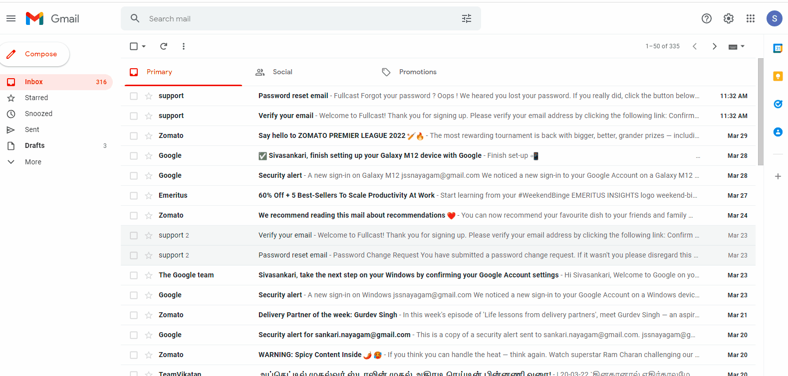The height and width of the screenshot is (376, 788).
Task: Star the Password reset email at 11:32 AM
Action: [149, 96]
